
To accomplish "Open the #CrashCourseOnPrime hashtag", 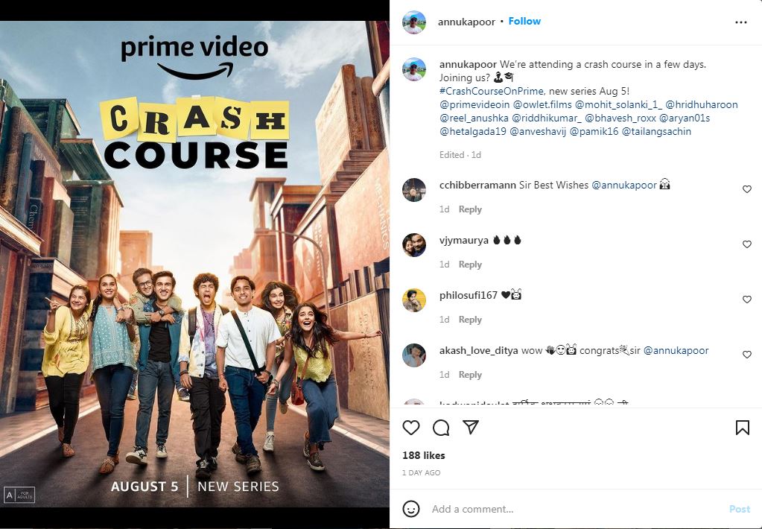I will pos(492,91).
